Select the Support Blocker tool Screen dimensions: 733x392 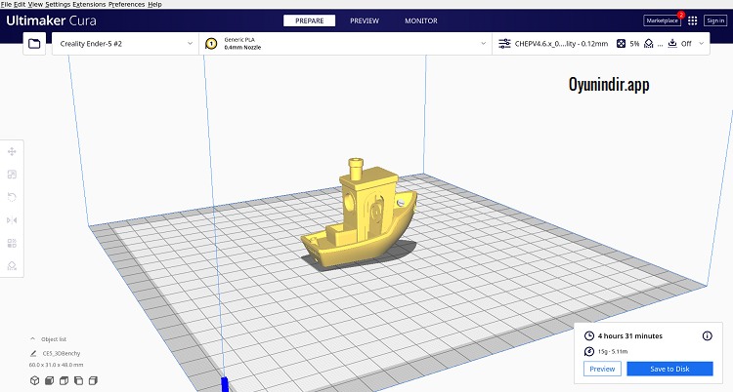[x=12, y=265]
